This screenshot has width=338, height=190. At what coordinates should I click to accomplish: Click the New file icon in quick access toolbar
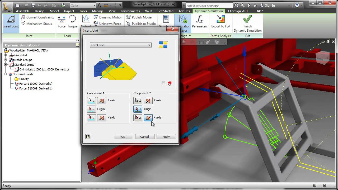(17, 5)
